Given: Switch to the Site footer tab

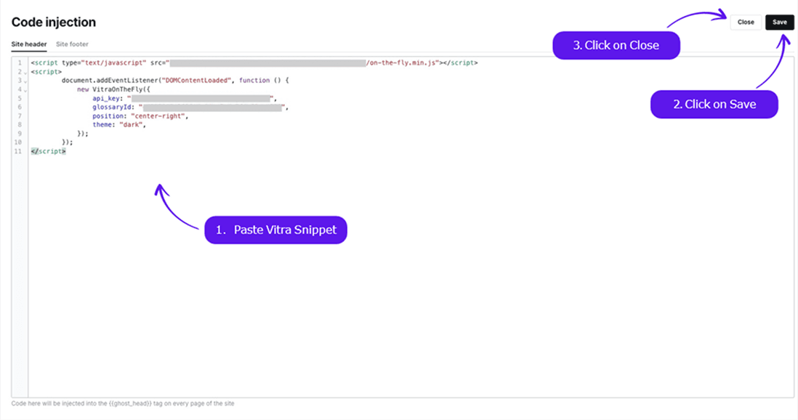Looking at the screenshot, I should (72, 44).
